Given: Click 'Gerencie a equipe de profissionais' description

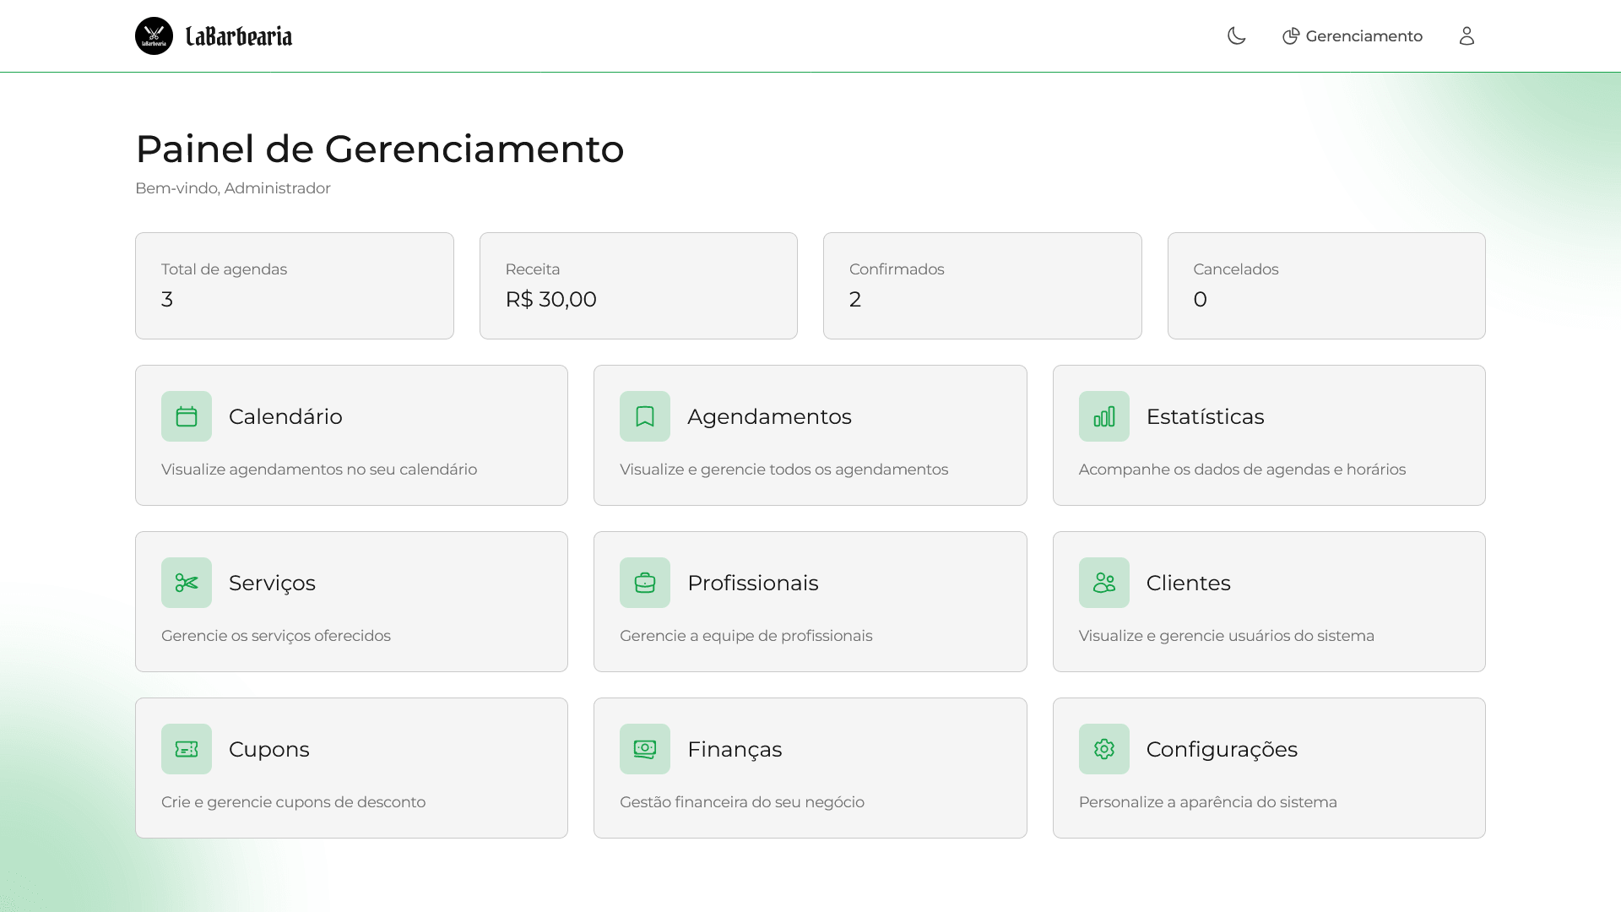Looking at the screenshot, I should click(x=746, y=636).
